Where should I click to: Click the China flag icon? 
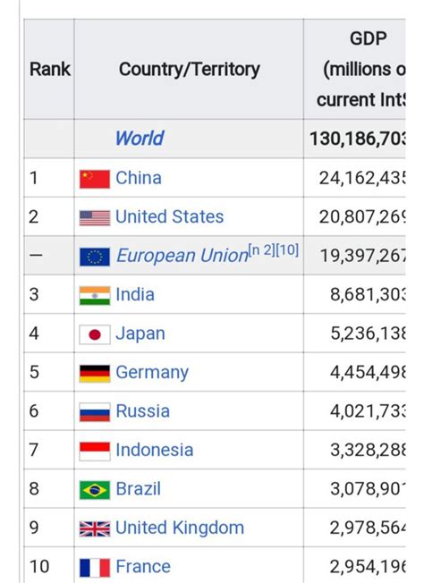[x=95, y=179]
